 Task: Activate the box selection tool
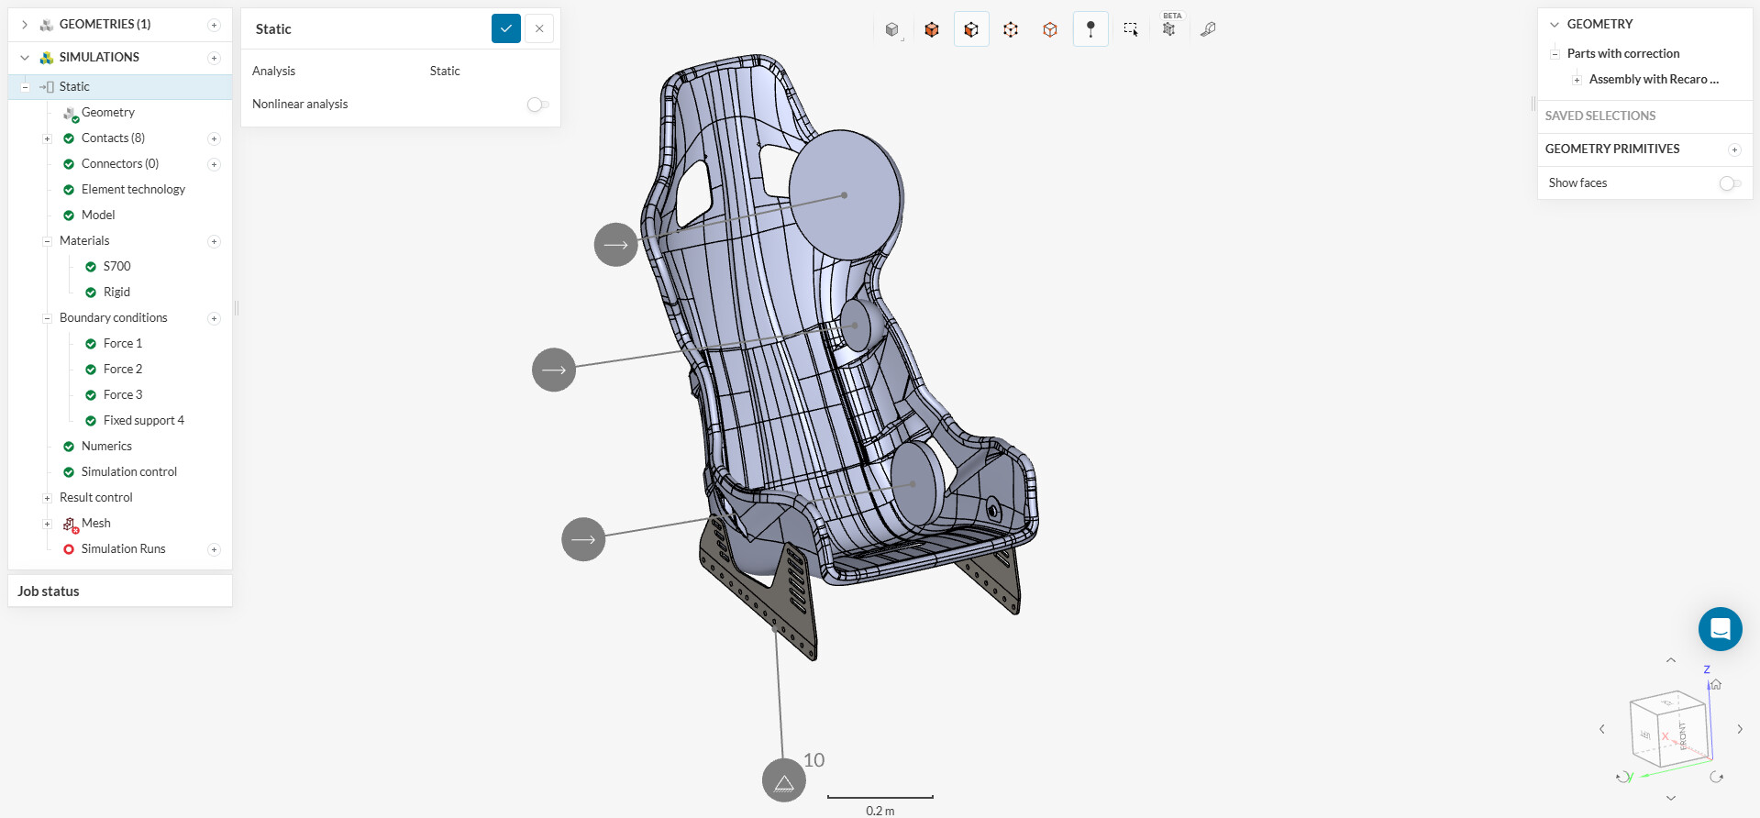[x=1131, y=29]
